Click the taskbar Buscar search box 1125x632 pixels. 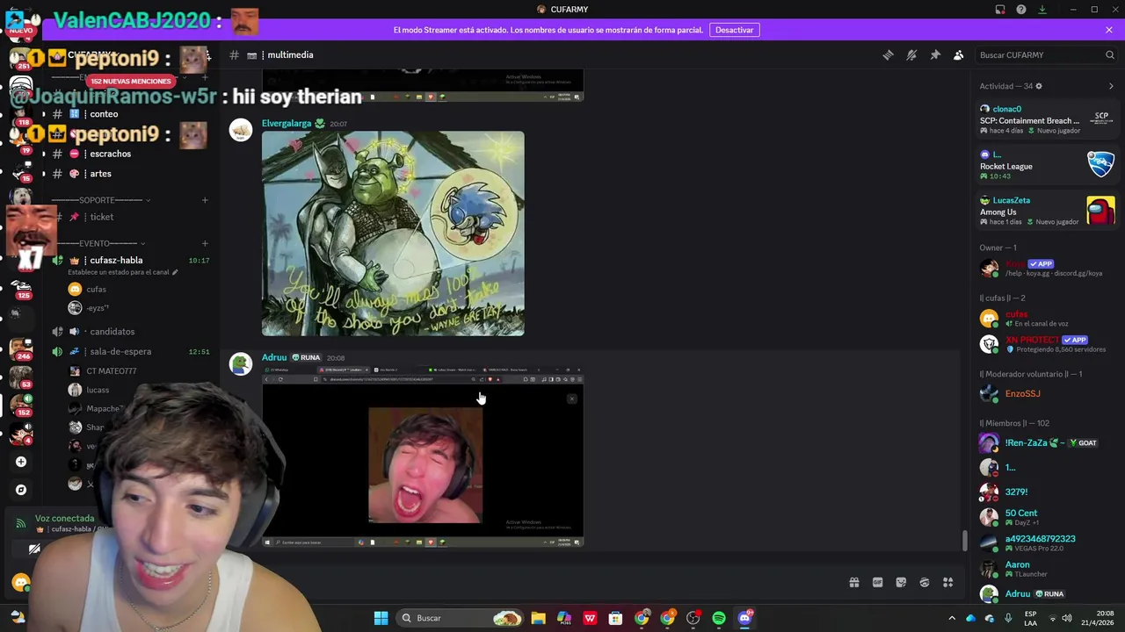click(461, 618)
